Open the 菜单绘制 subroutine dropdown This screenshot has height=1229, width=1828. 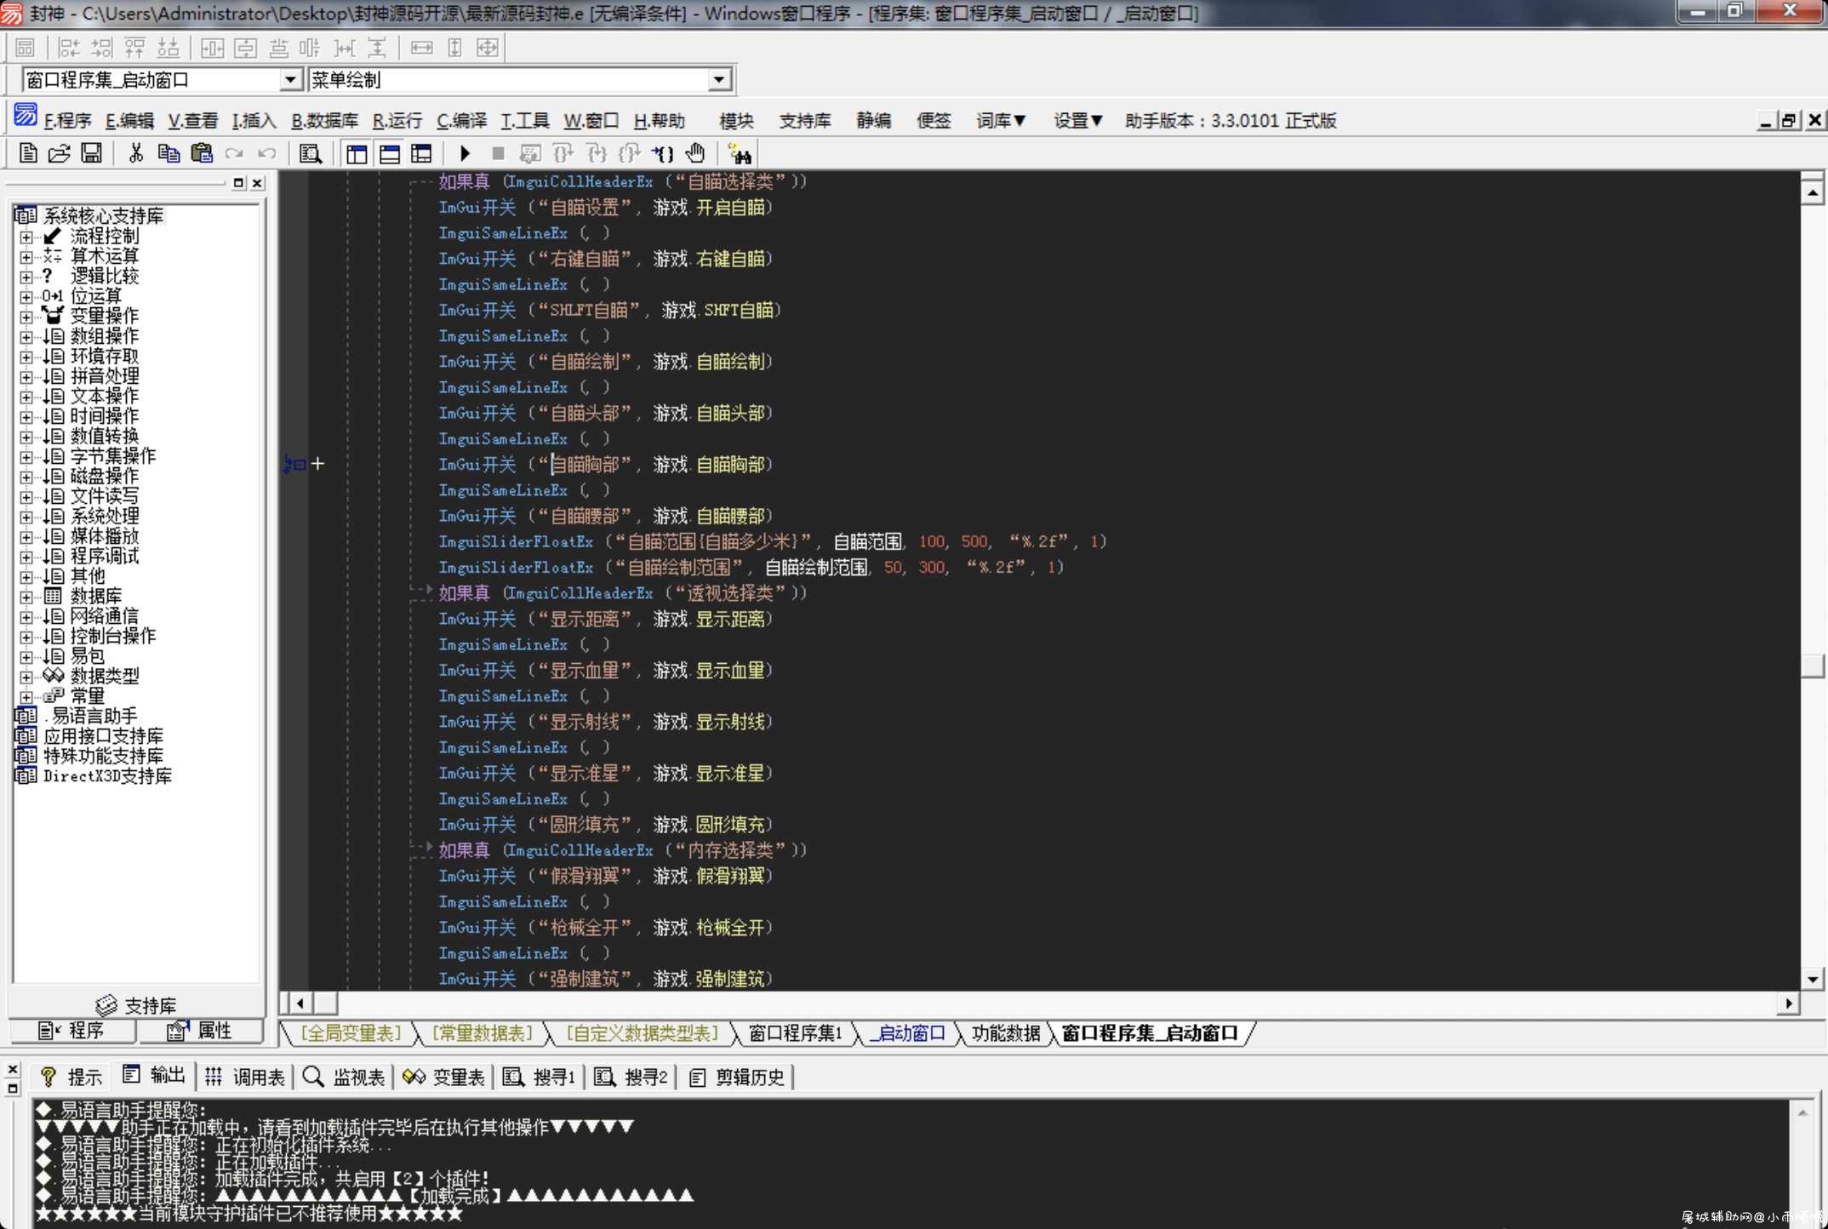719,80
